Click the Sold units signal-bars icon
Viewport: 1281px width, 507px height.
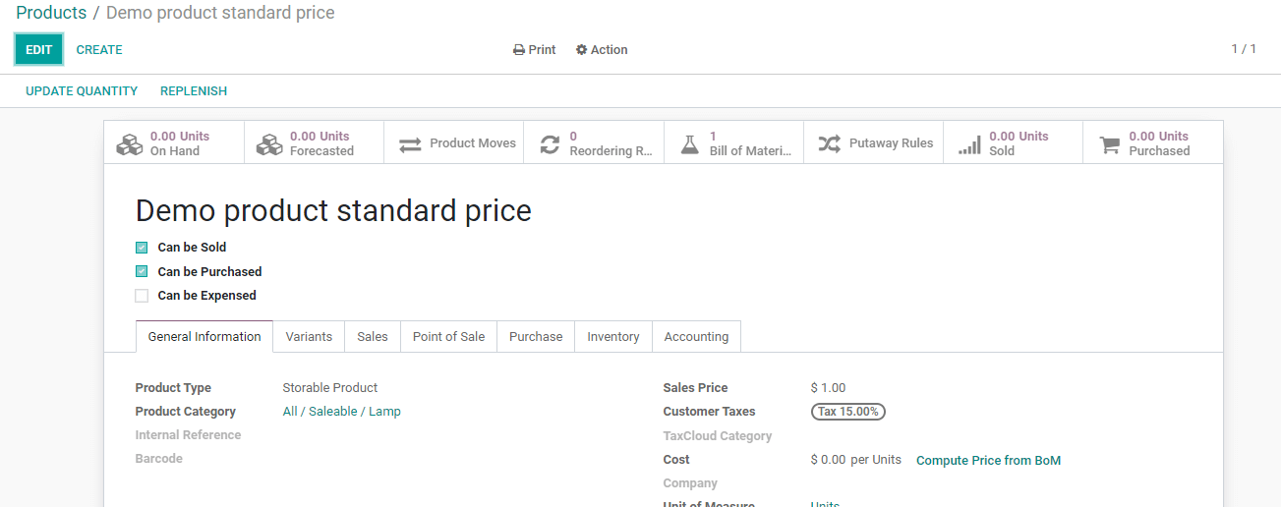pyautogui.click(x=969, y=144)
